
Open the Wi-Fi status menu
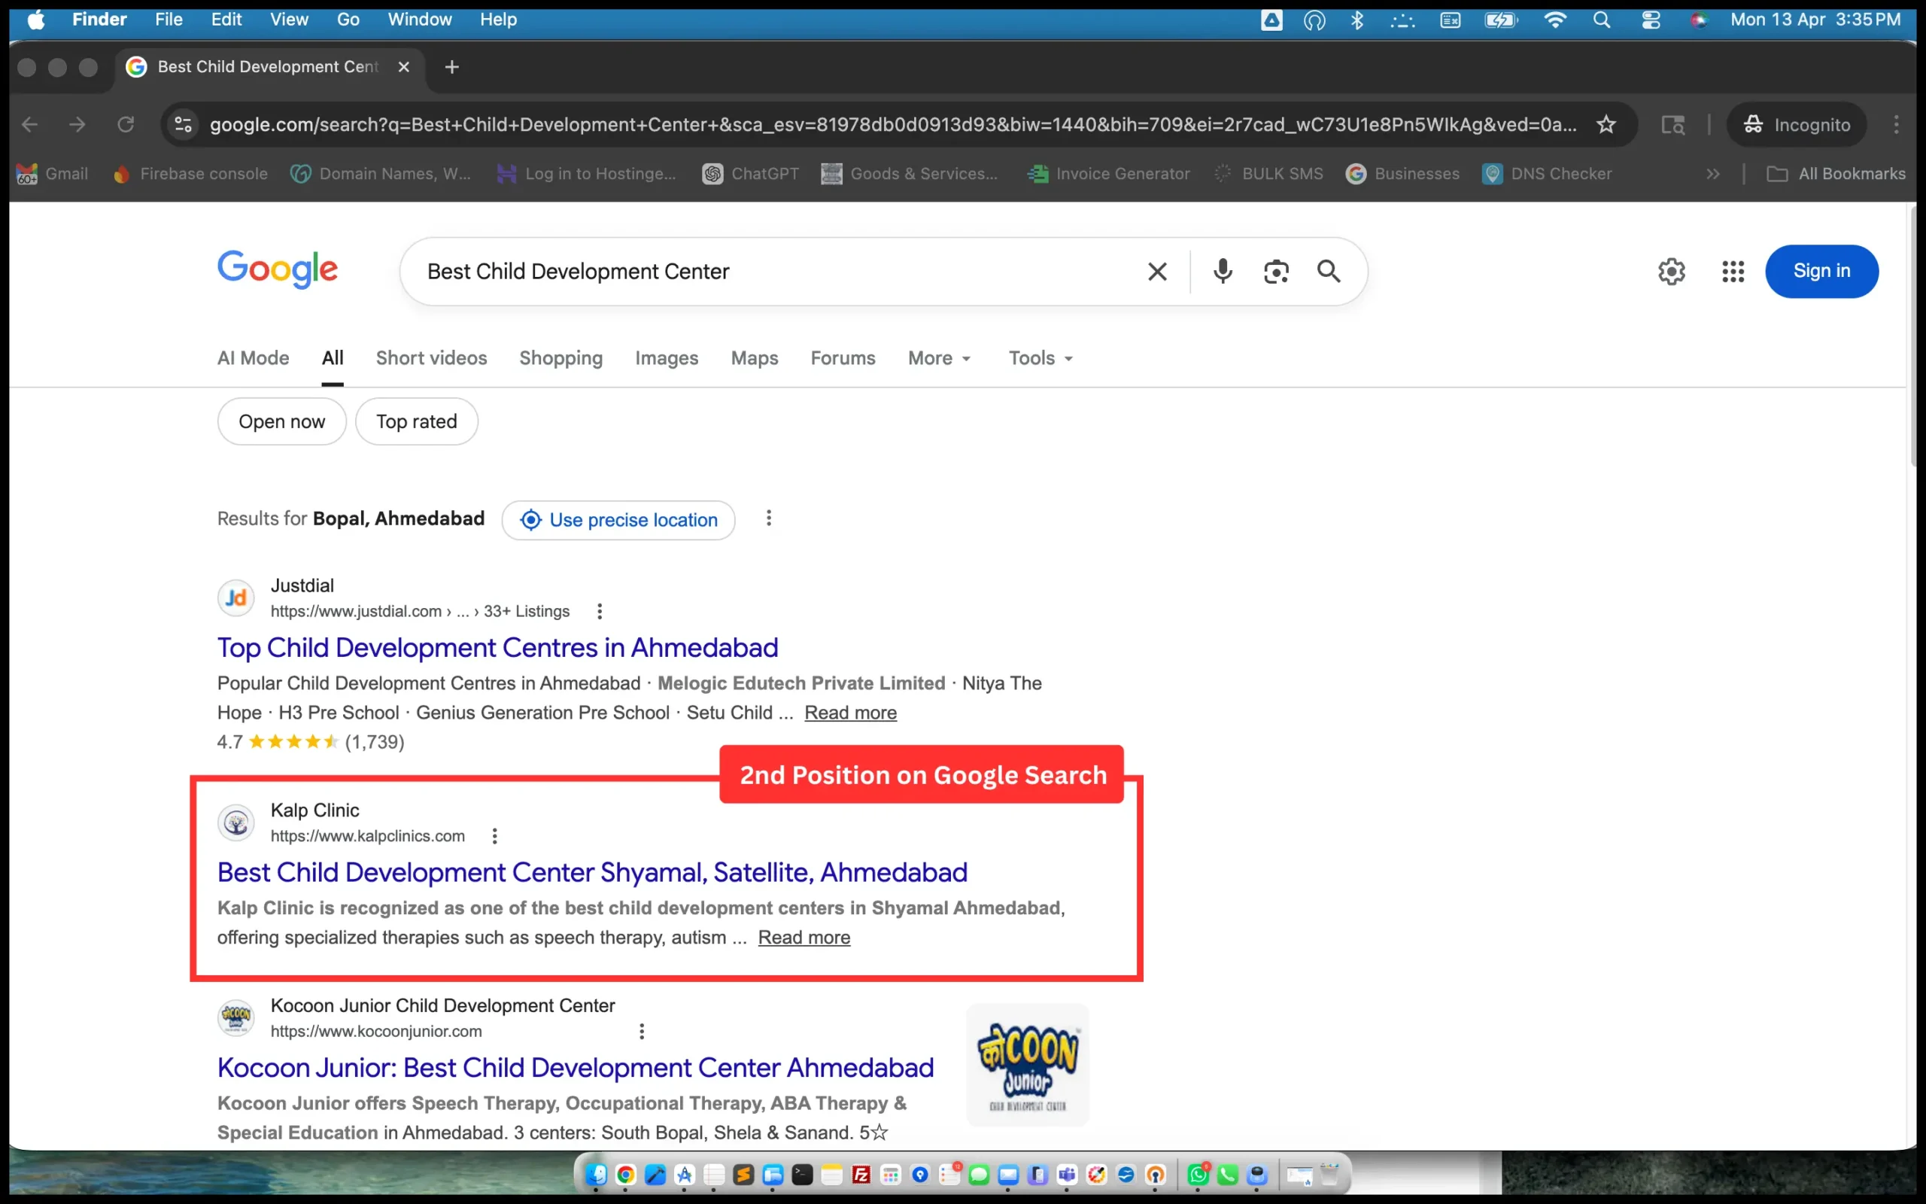coord(1554,20)
